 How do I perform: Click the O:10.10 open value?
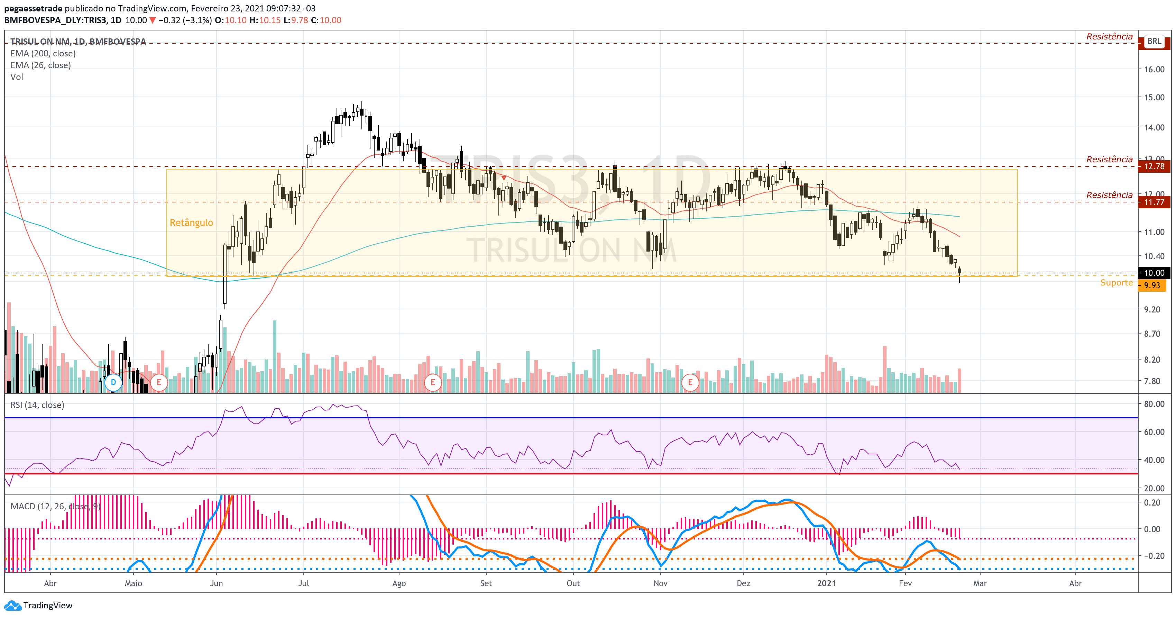coord(231,20)
